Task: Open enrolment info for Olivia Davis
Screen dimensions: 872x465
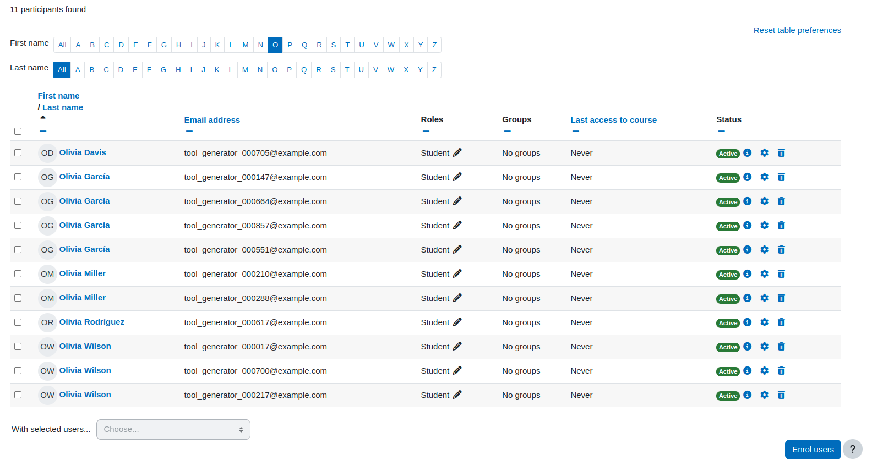Action: pyautogui.click(x=747, y=152)
